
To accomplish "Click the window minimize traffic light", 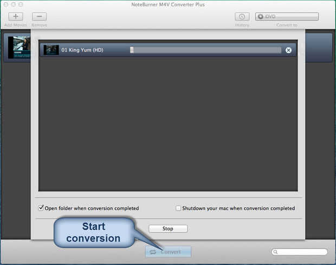I will point(14,4).
